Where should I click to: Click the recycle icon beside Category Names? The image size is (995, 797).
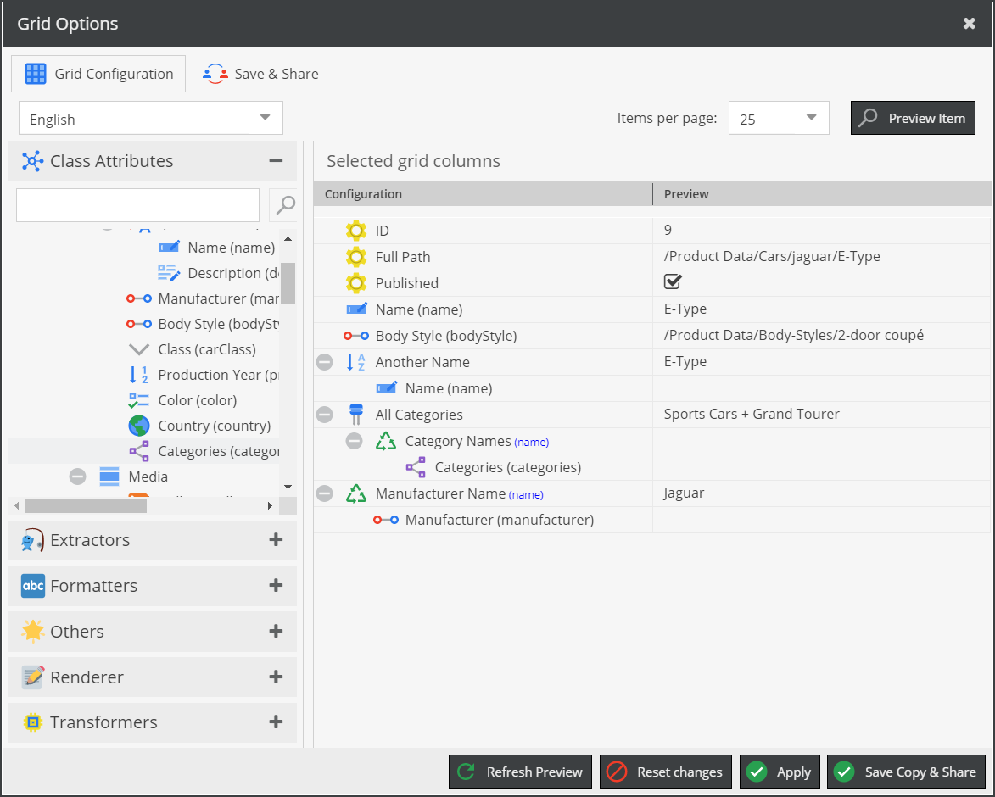coord(386,441)
